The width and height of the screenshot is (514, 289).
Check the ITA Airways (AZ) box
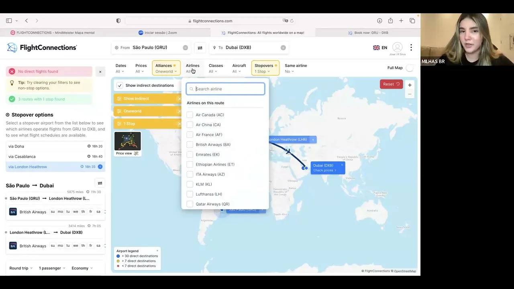pos(190,174)
